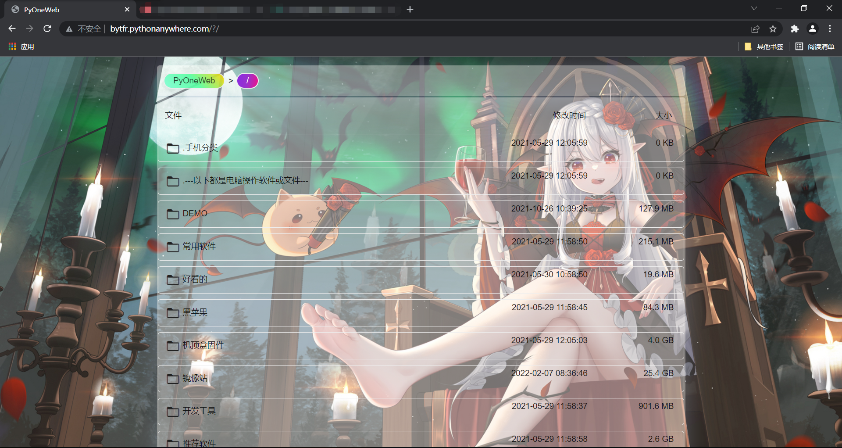Screen dimensions: 842x448
Task: Expand the tab search dropdown arrow
Action: click(x=754, y=8)
